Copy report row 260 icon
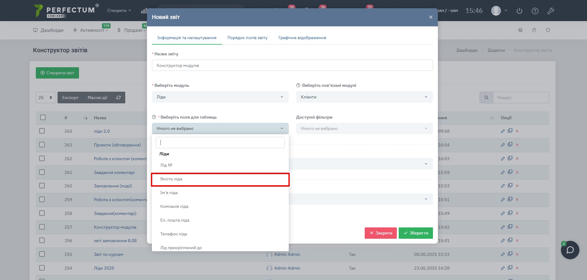The height and width of the screenshot is (280, 587). coord(510,185)
